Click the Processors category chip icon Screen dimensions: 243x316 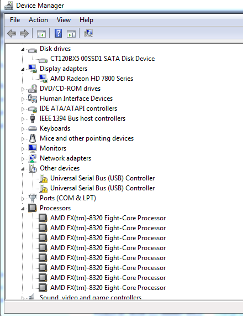pyautogui.click(x=33, y=208)
